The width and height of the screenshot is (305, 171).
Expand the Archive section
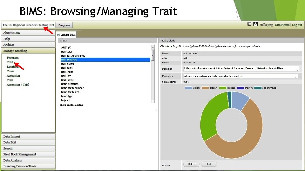[28, 45]
